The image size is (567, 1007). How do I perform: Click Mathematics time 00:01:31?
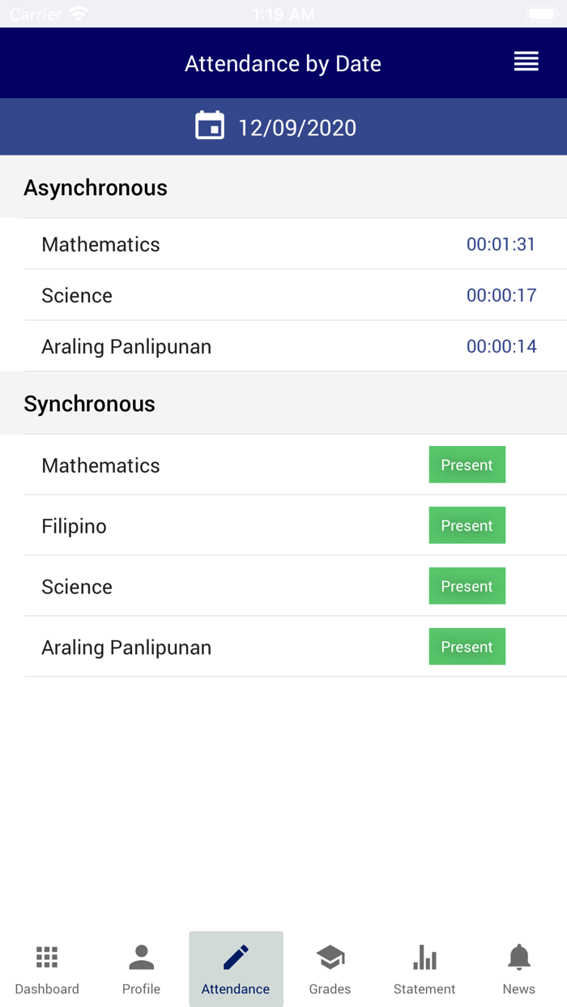coord(501,244)
